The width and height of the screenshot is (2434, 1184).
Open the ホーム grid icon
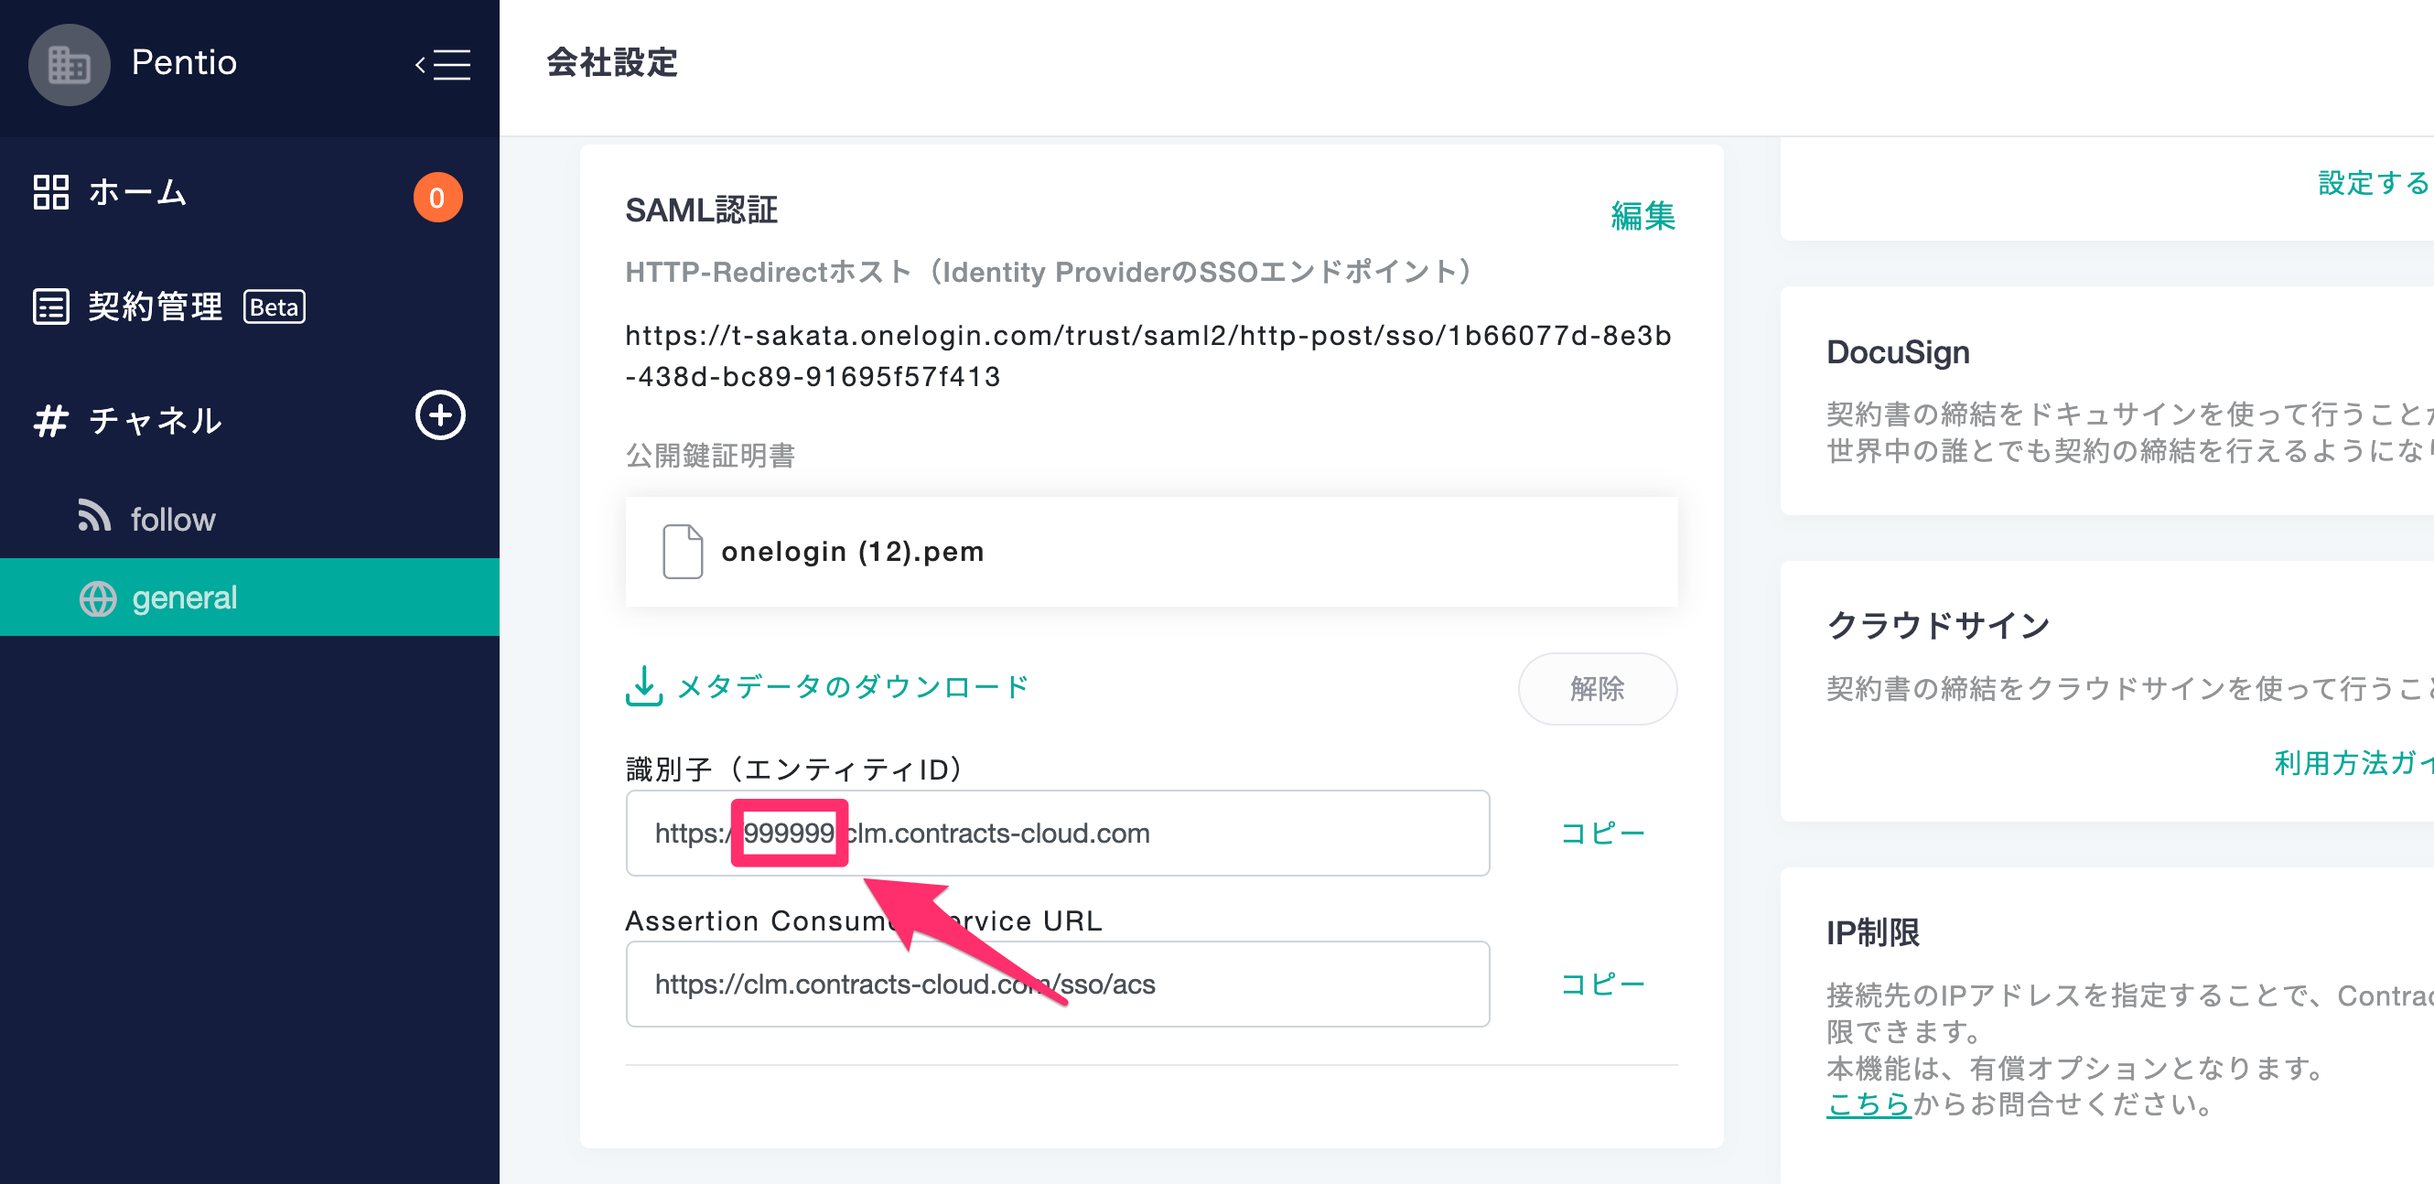(51, 192)
